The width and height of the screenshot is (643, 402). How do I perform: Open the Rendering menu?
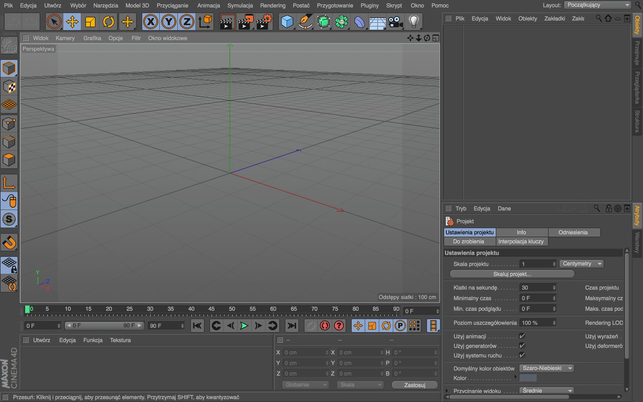click(x=273, y=5)
